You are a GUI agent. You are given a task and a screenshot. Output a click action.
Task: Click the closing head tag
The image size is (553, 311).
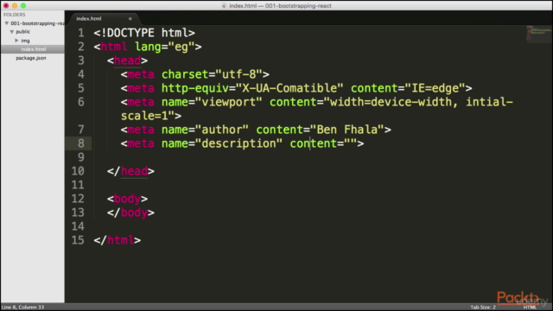(130, 171)
